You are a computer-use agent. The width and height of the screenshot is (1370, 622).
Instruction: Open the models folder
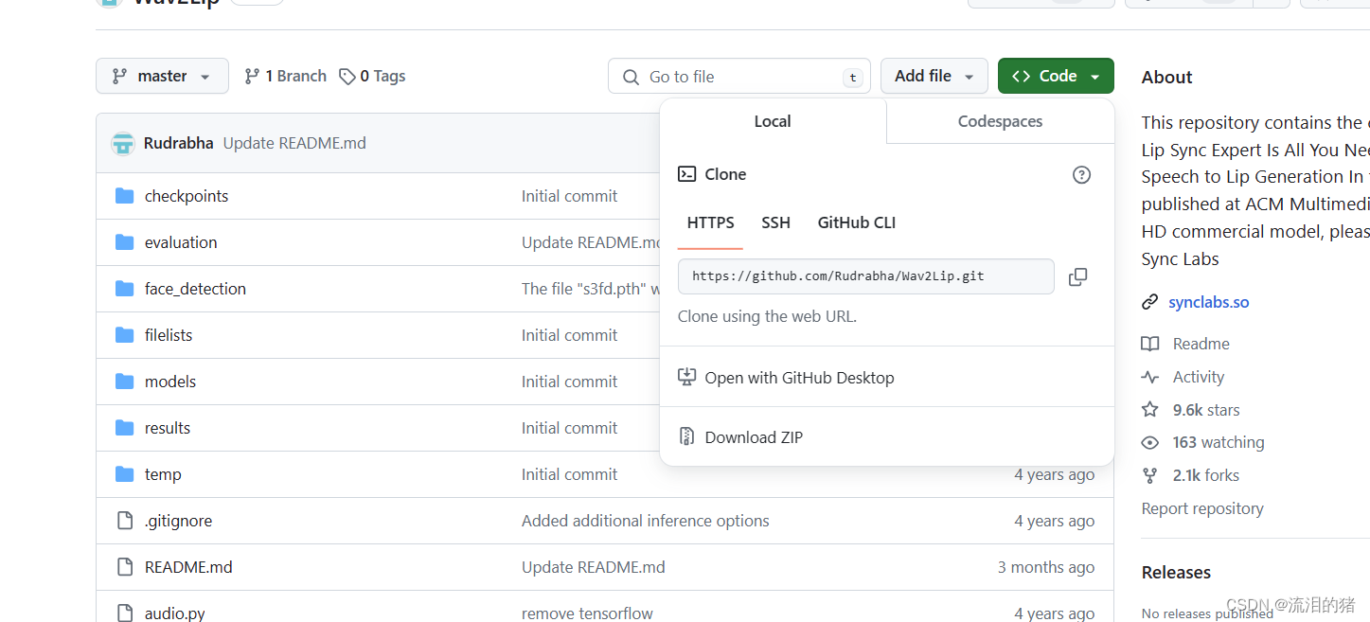click(170, 382)
